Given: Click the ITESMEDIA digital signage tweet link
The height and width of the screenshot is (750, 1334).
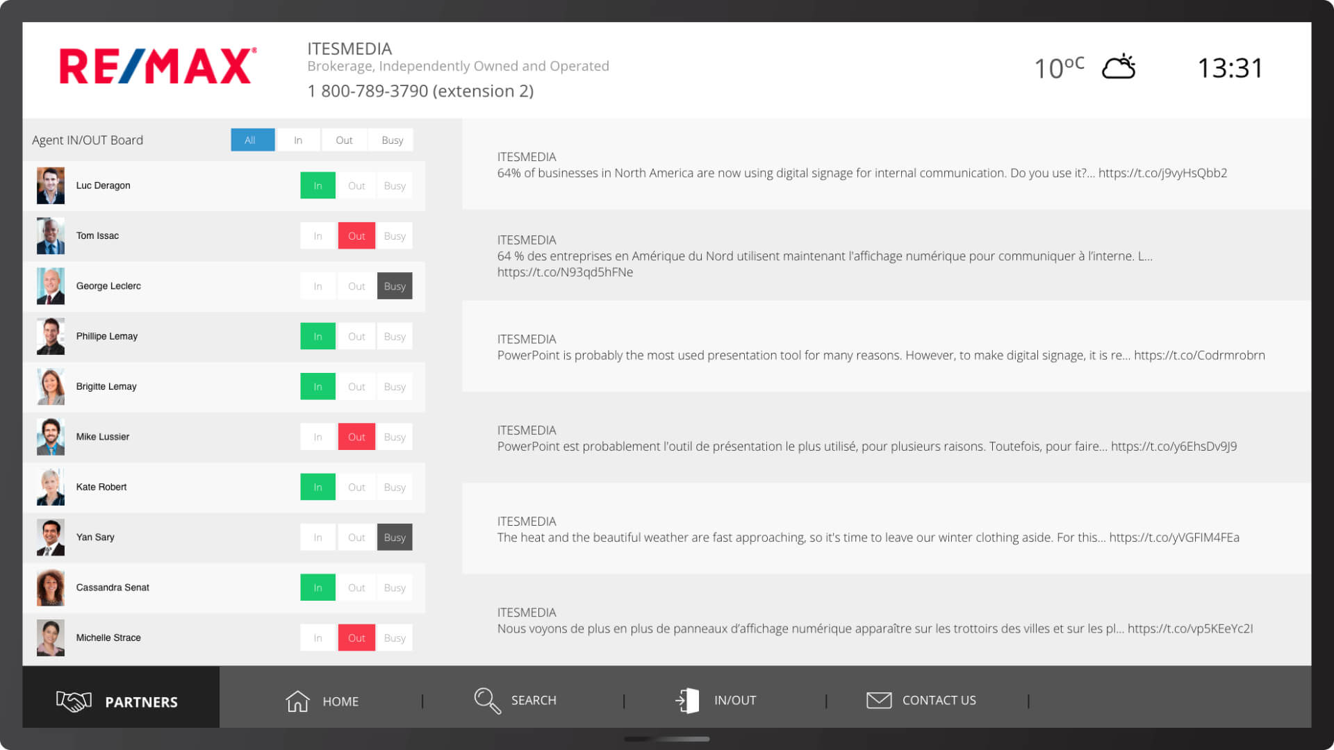Looking at the screenshot, I should (x=1164, y=173).
